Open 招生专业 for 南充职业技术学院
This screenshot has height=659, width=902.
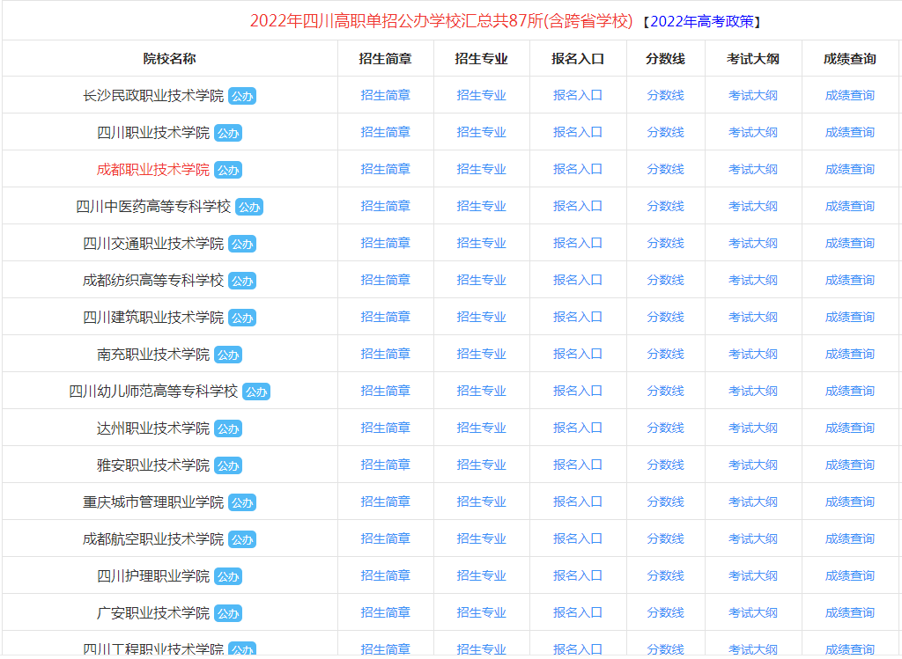pos(482,354)
